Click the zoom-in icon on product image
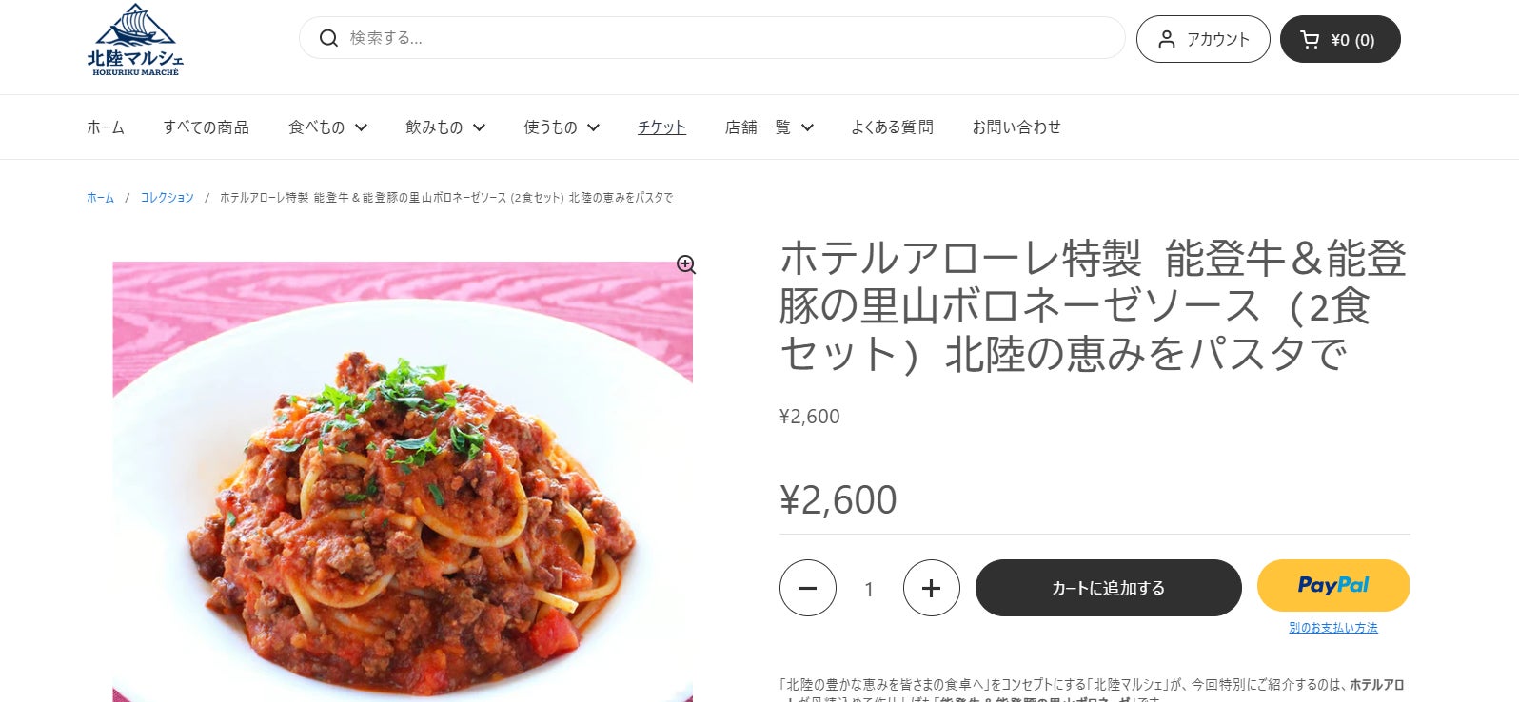Viewport: 1519px width, 702px height. click(x=685, y=264)
